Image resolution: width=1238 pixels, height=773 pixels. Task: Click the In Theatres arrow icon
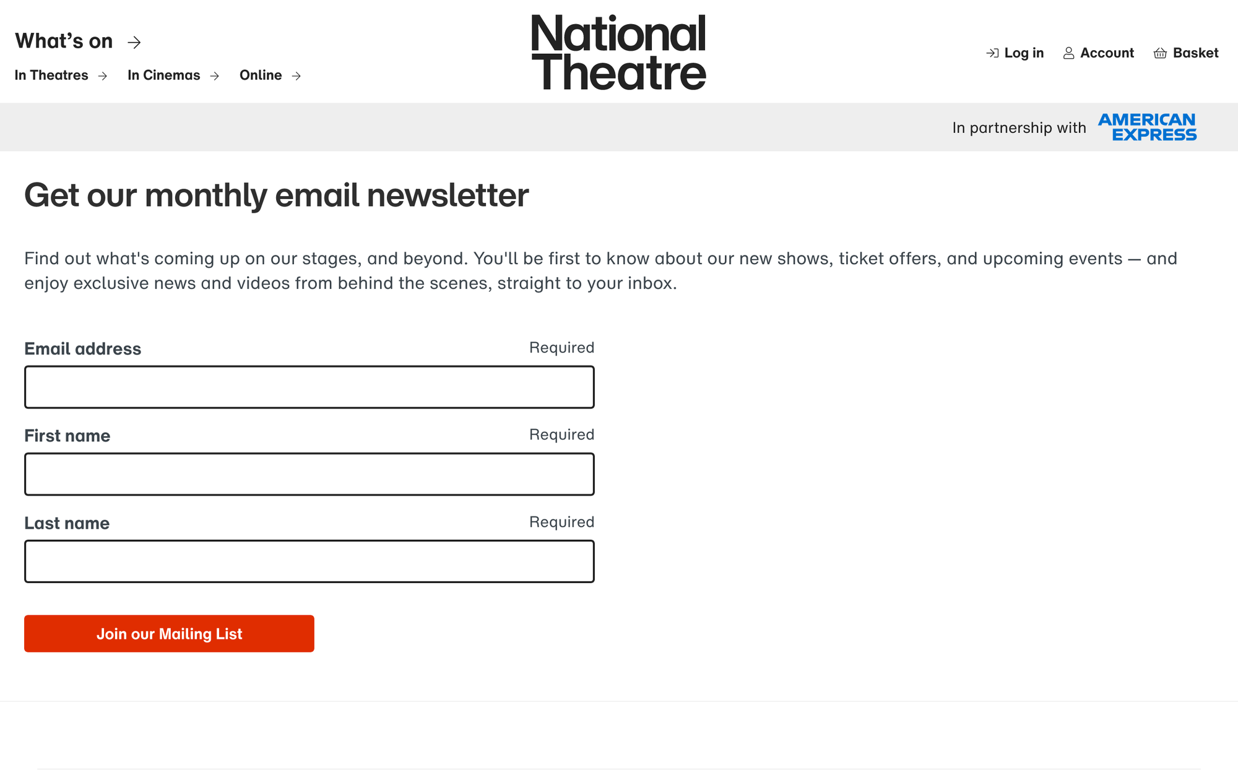(x=103, y=75)
